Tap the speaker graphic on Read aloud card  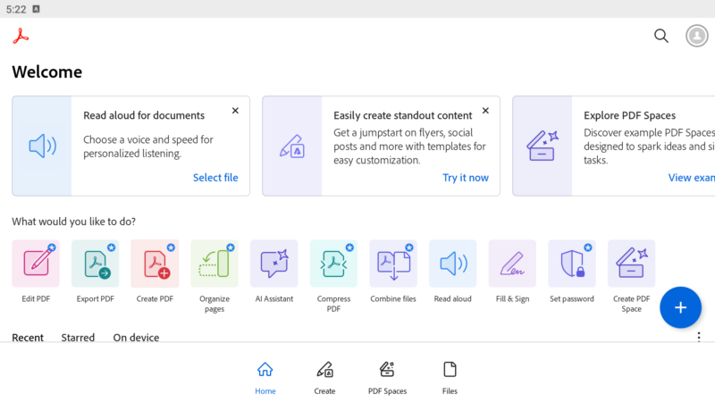(x=42, y=146)
